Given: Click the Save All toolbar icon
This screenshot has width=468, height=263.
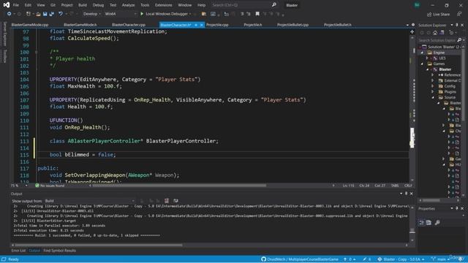Looking at the screenshot, I should pos(52,14).
